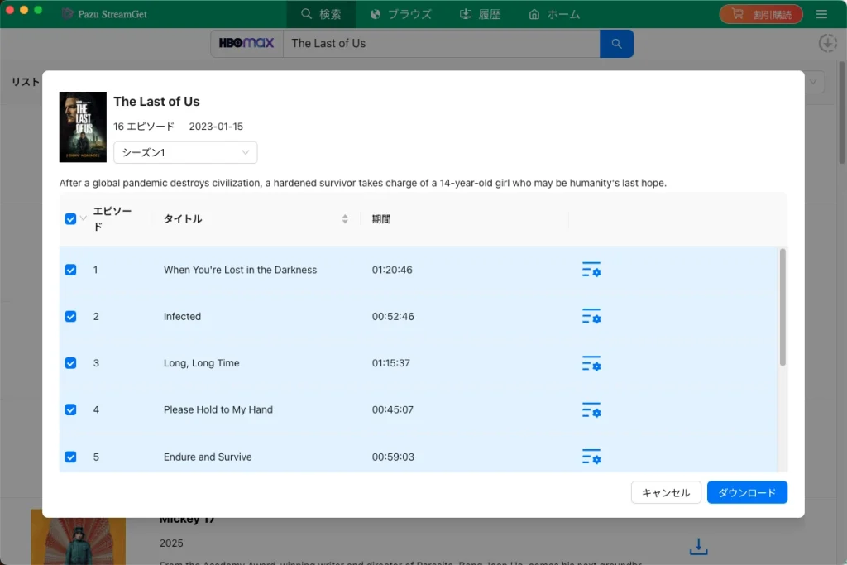Screen dimensions: 847x565
Task: Open settings icon for Long, Long Time
Action: pyautogui.click(x=591, y=363)
